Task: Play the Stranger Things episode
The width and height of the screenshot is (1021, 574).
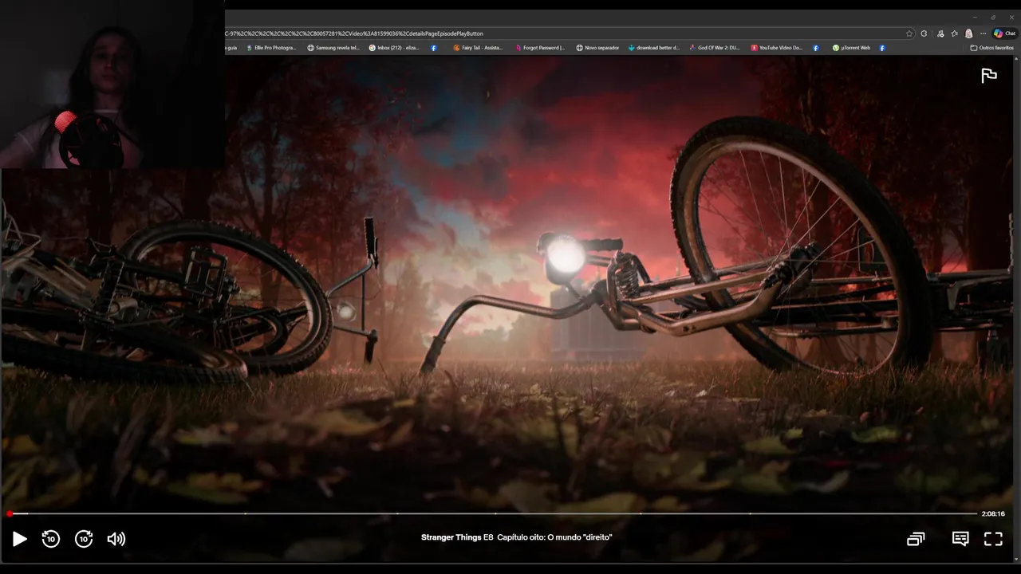Action: 19,539
